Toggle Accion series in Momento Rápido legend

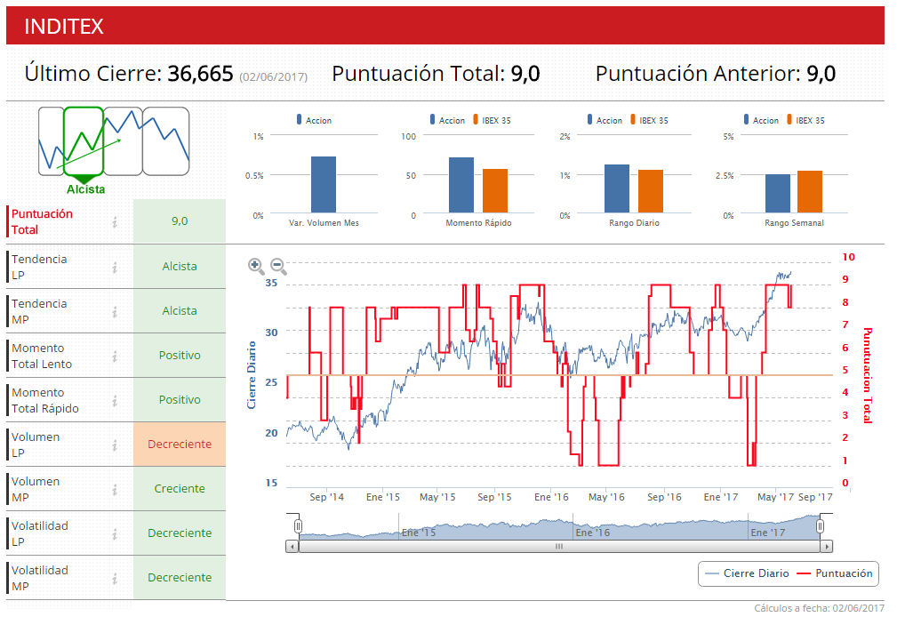447,120
